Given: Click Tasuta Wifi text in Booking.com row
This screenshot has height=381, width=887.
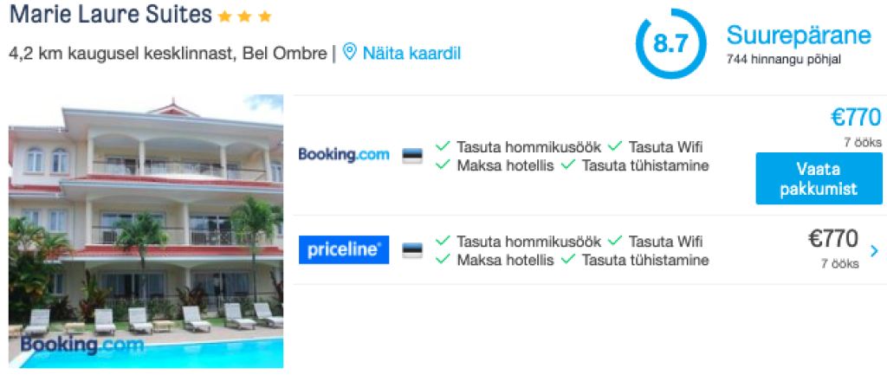Looking at the screenshot, I should pyautogui.click(x=666, y=147).
